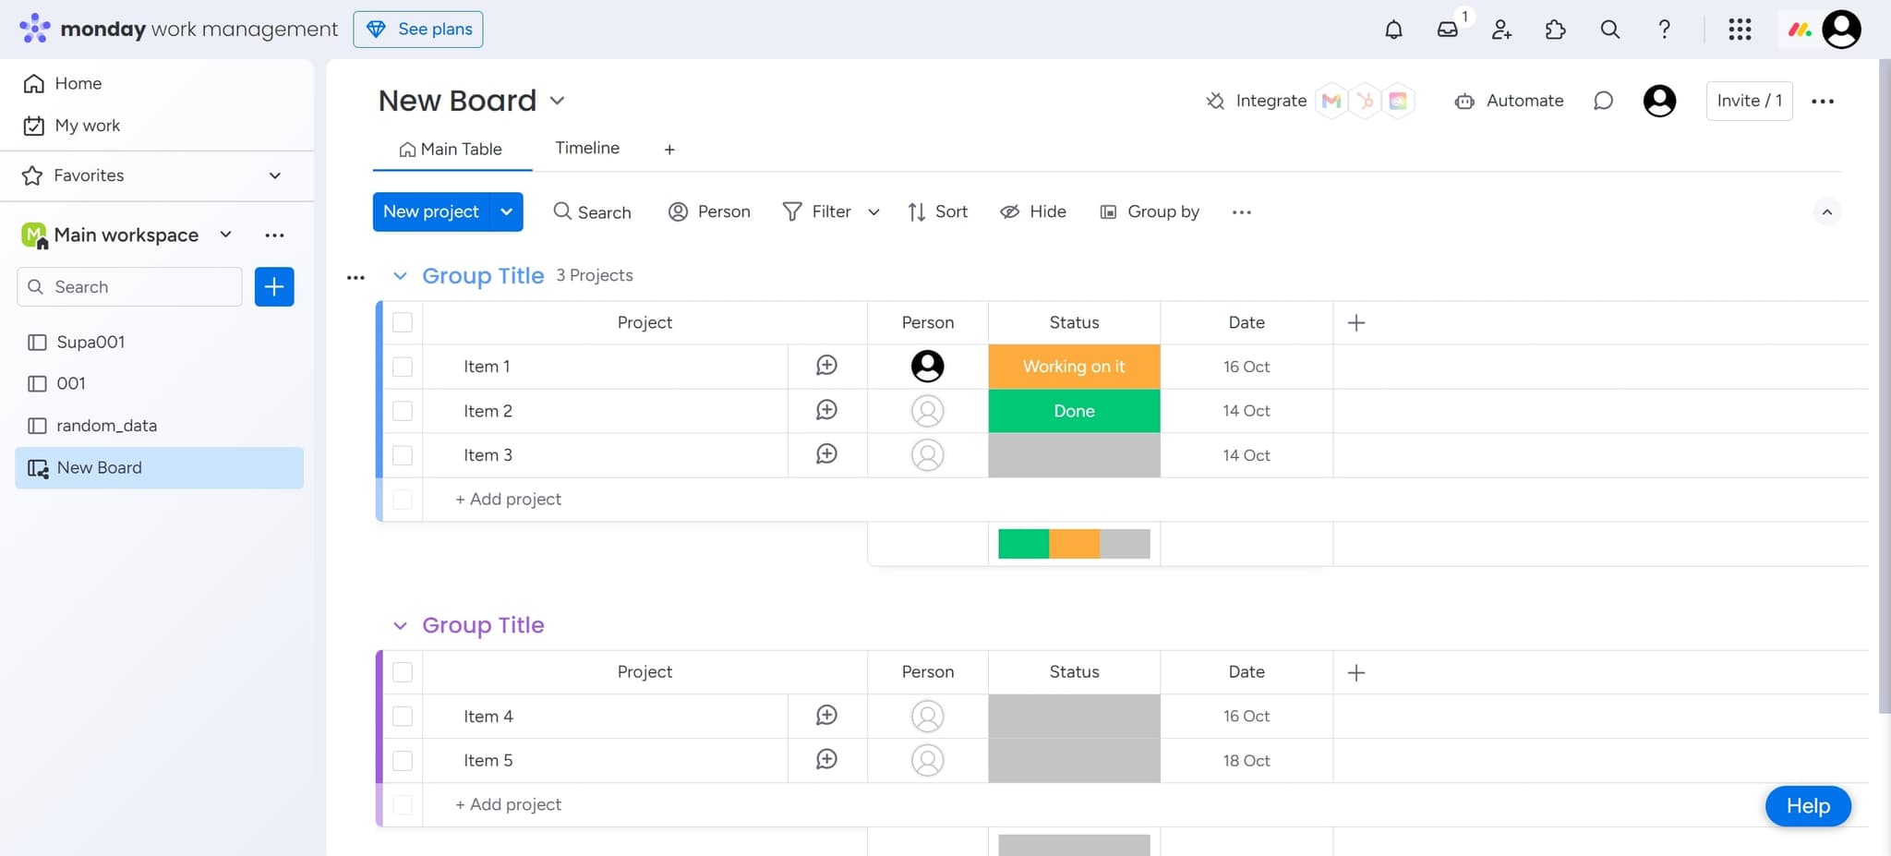This screenshot has width=1891, height=856.
Task: Expand the Favorites section chevron
Action: point(274,175)
